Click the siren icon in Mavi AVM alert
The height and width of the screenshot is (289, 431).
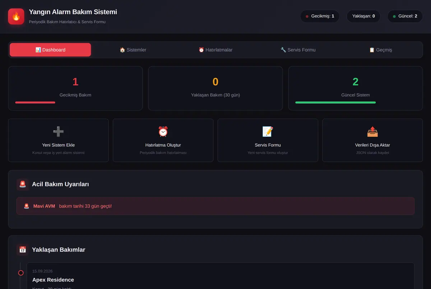pyautogui.click(x=27, y=206)
